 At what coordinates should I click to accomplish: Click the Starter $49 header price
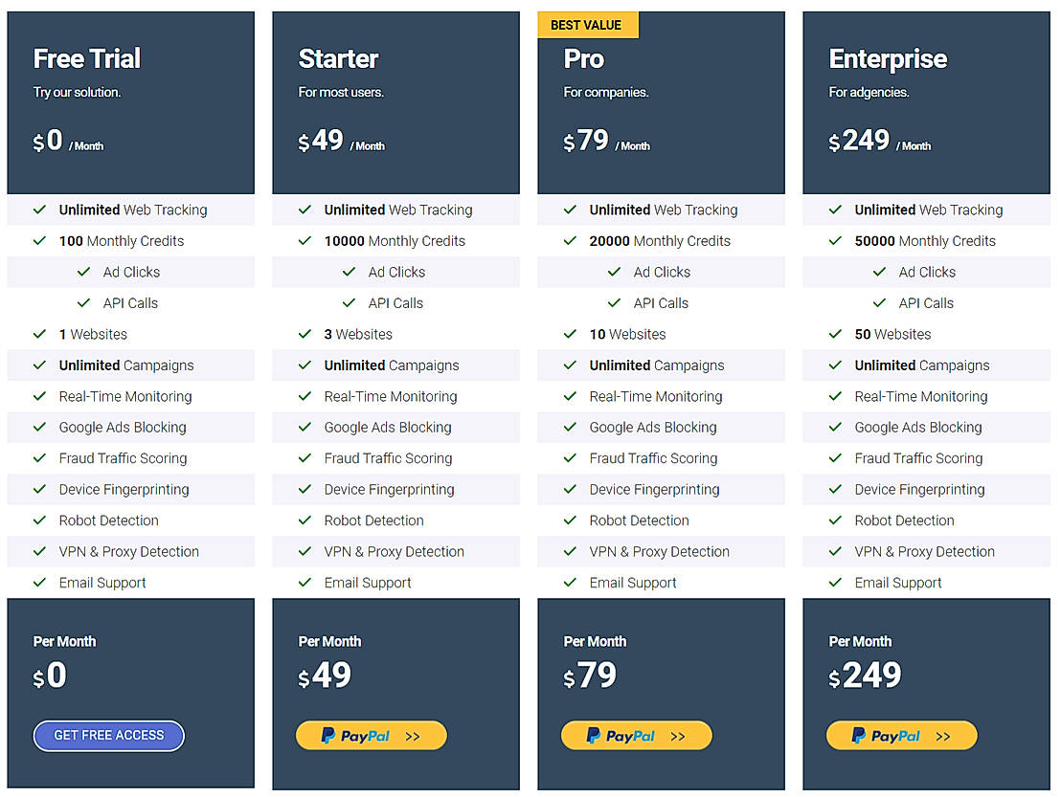click(322, 141)
